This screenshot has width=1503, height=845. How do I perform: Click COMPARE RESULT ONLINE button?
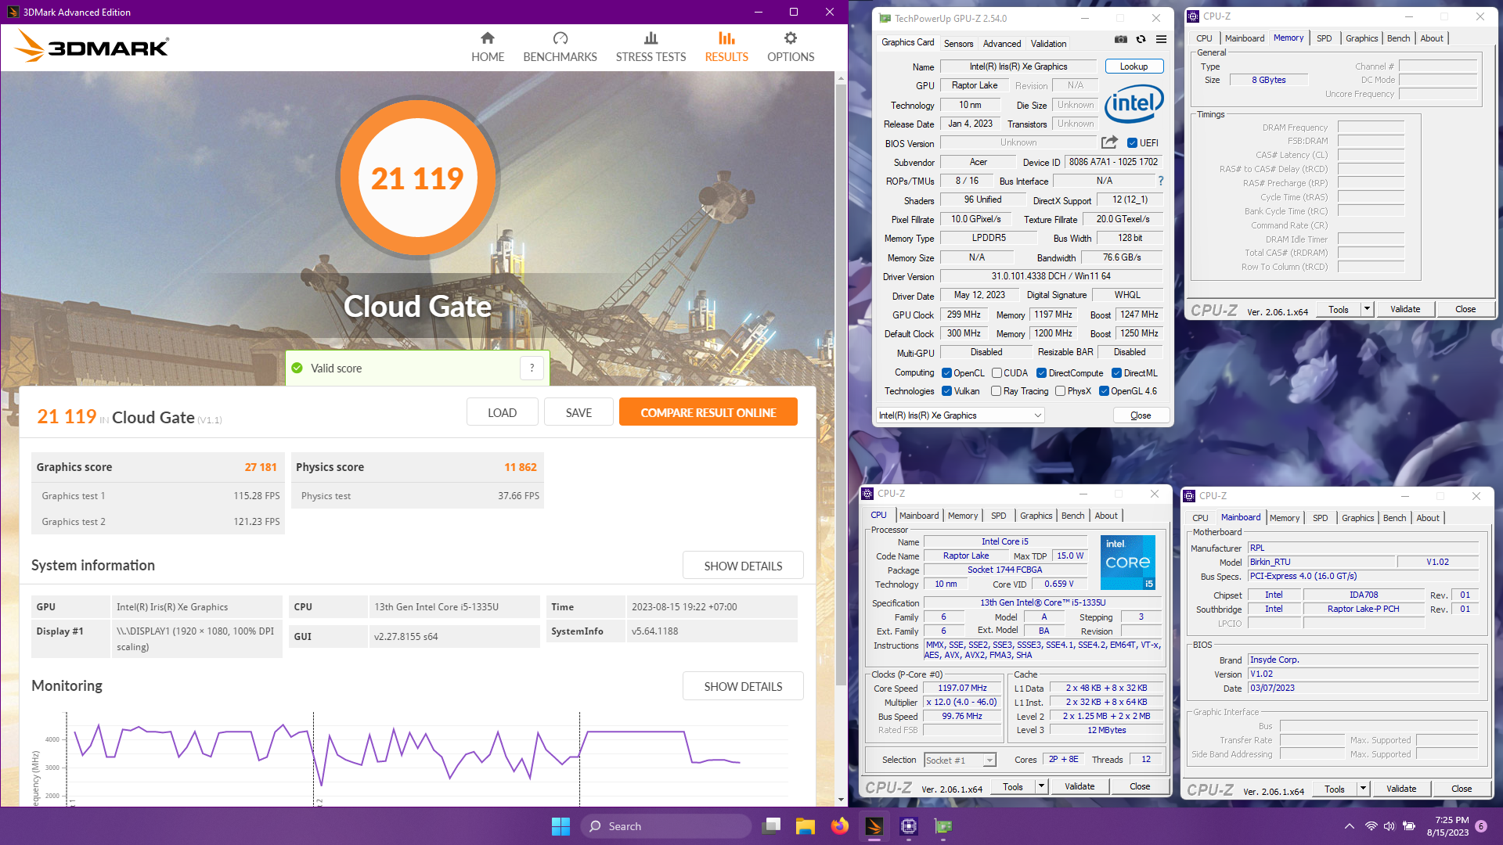[x=708, y=412]
